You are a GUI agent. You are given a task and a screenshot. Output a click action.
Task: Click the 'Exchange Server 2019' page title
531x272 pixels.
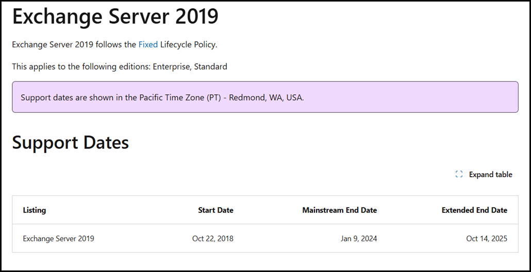click(115, 17)
